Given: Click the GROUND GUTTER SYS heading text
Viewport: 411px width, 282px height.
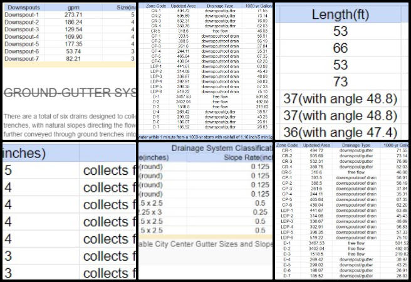Looking at the screenshot, I should [70, 93].
